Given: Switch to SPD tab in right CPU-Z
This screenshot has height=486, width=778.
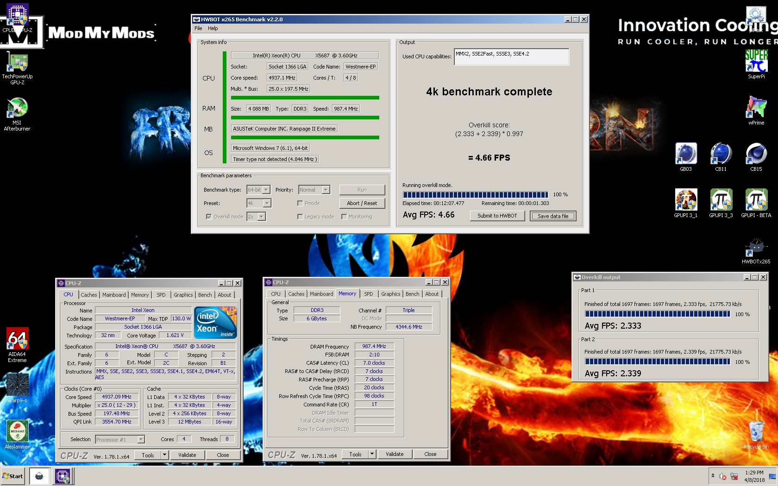Looking at the screenshot, I should (x=368, y=294).
